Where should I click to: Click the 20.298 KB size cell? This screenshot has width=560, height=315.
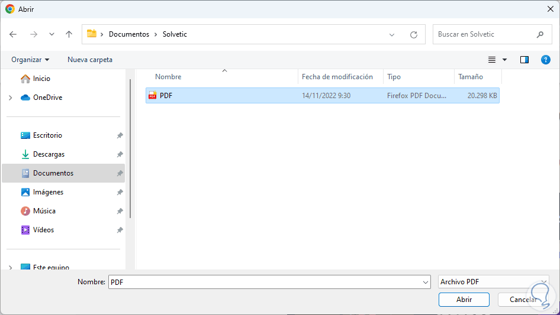tap(482, 96)
